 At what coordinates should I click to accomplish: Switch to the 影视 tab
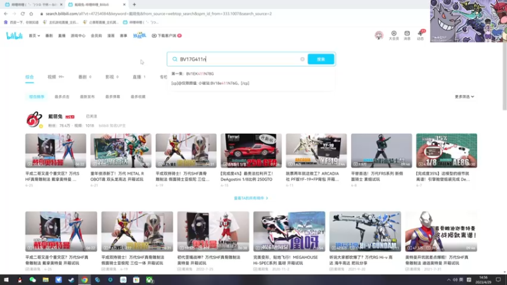tap(112, 77)
